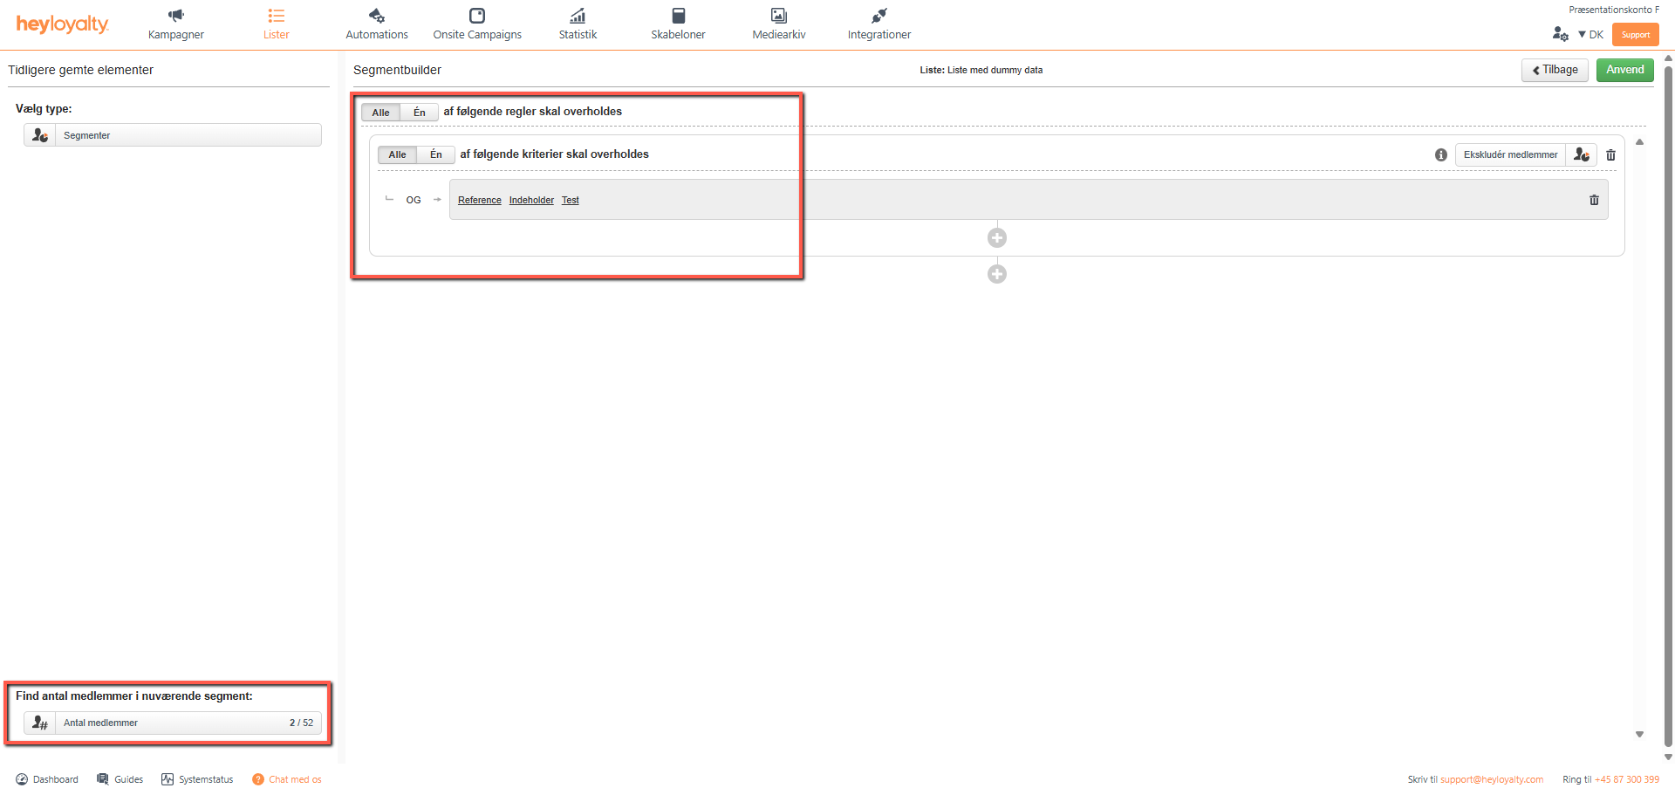Add a new rule group with lower plus icon

point(996,275)
